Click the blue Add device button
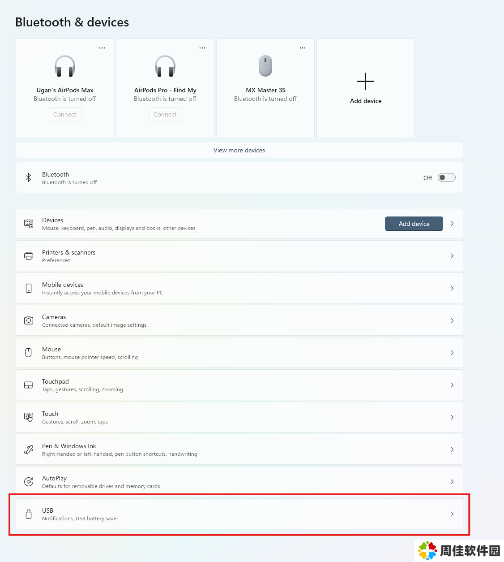Viewport: 504px width, 562px height. pyautogui.click(x=414, y=224)
